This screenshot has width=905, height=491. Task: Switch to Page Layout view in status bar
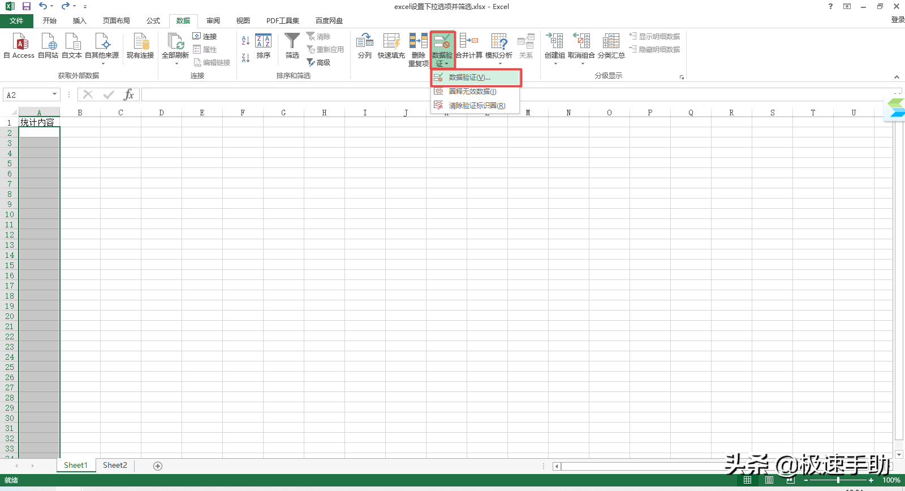pos(769,480)
